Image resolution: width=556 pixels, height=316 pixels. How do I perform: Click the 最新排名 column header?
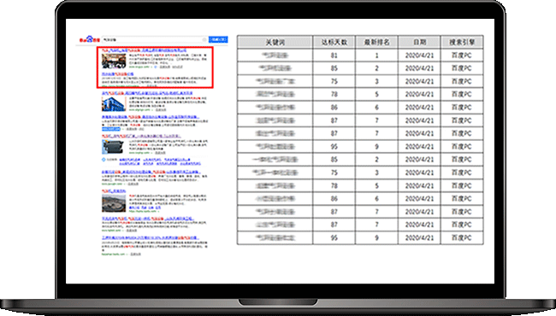click(x=376, y=42)
